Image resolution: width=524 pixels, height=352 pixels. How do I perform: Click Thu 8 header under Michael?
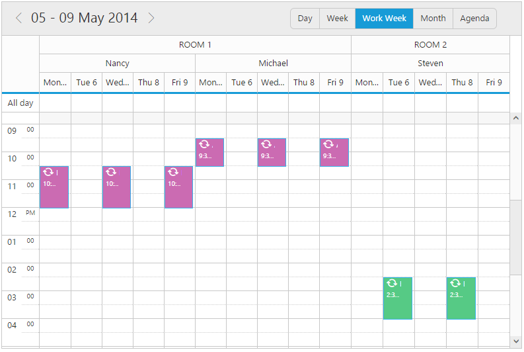pos(304,83)
